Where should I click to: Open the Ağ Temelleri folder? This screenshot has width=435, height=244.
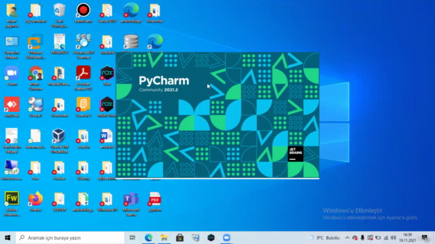pos(35,13)
